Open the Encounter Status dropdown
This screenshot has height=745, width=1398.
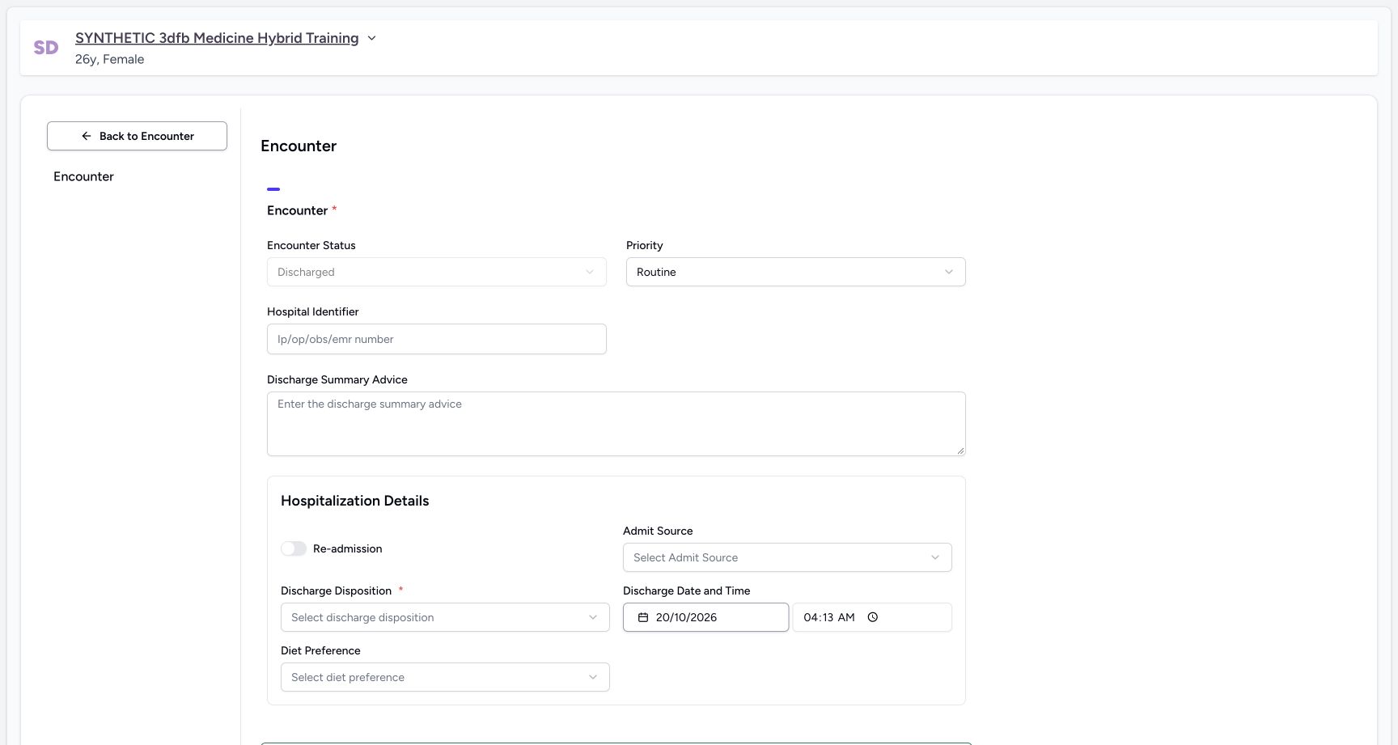coord(437,272)
